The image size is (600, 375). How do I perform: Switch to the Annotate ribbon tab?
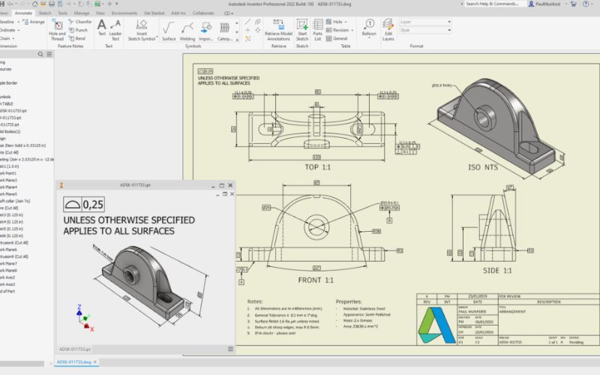23,13
